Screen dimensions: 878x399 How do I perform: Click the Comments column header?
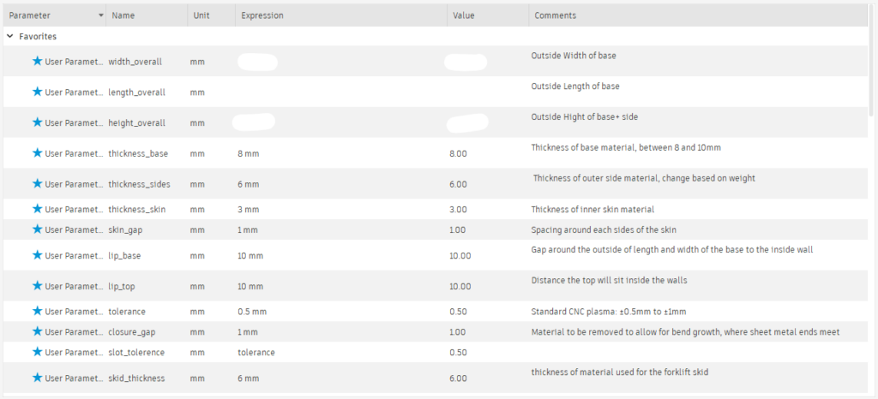555,15
